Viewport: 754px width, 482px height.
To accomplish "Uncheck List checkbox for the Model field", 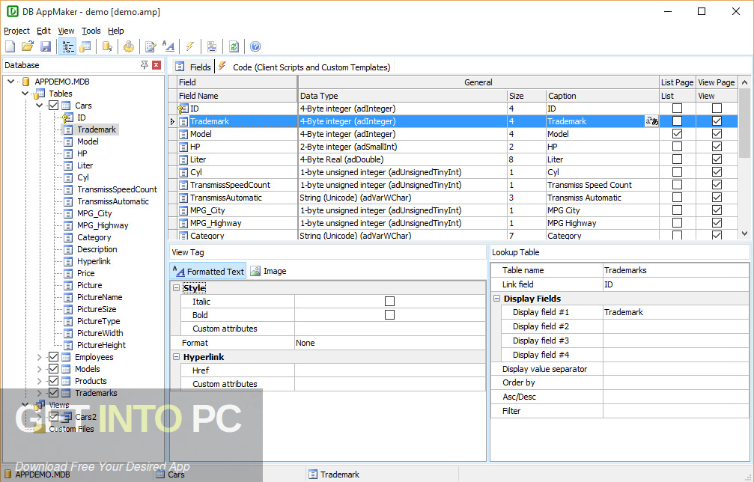I will coord(677,133).
